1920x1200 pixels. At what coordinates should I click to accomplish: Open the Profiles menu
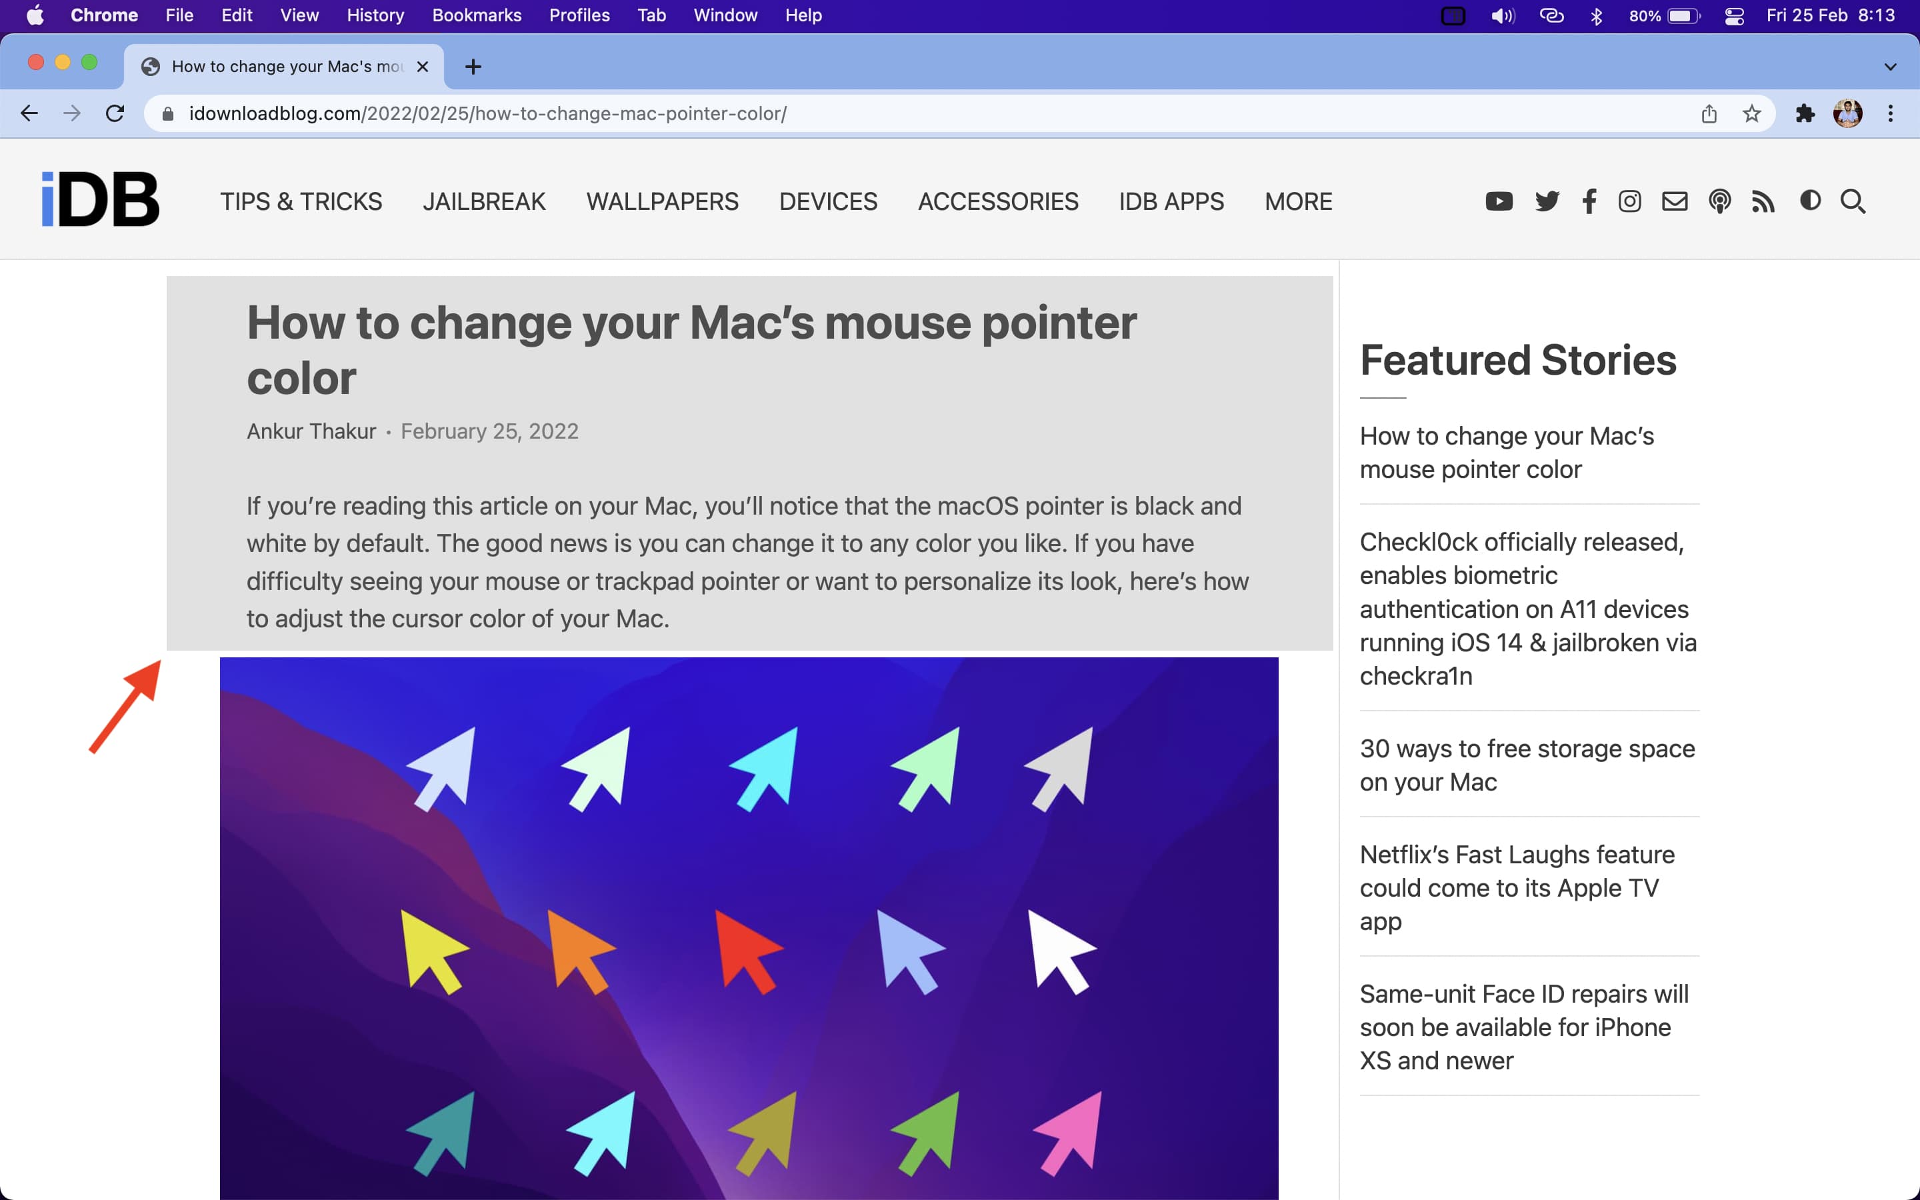[x=579, y=15]
